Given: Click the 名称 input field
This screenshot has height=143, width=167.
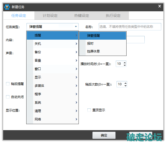Looking at the screenshot, I should [x=130, y=27].
